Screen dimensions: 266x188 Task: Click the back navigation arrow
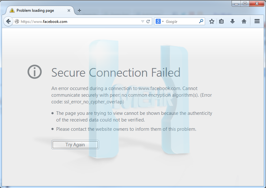pyautogui.click(x=8, y=22)
